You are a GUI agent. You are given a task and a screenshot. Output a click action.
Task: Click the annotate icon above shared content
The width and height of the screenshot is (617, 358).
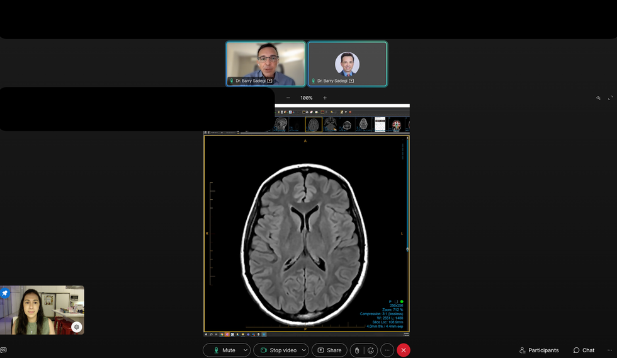point(598,98)
